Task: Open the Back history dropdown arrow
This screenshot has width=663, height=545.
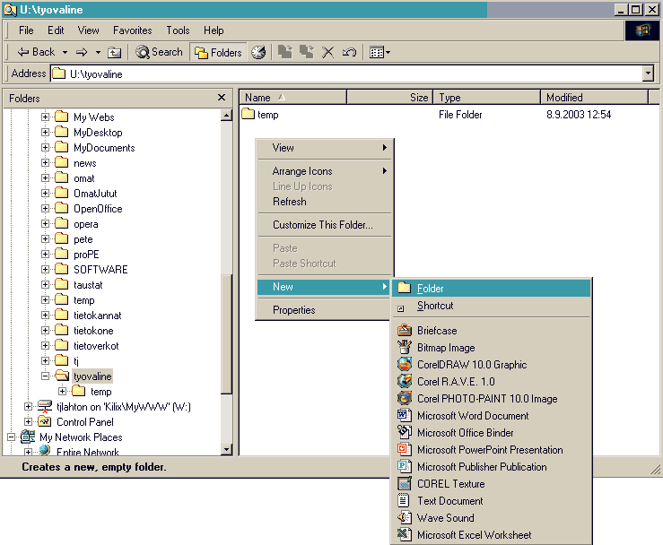Action: 65,52
